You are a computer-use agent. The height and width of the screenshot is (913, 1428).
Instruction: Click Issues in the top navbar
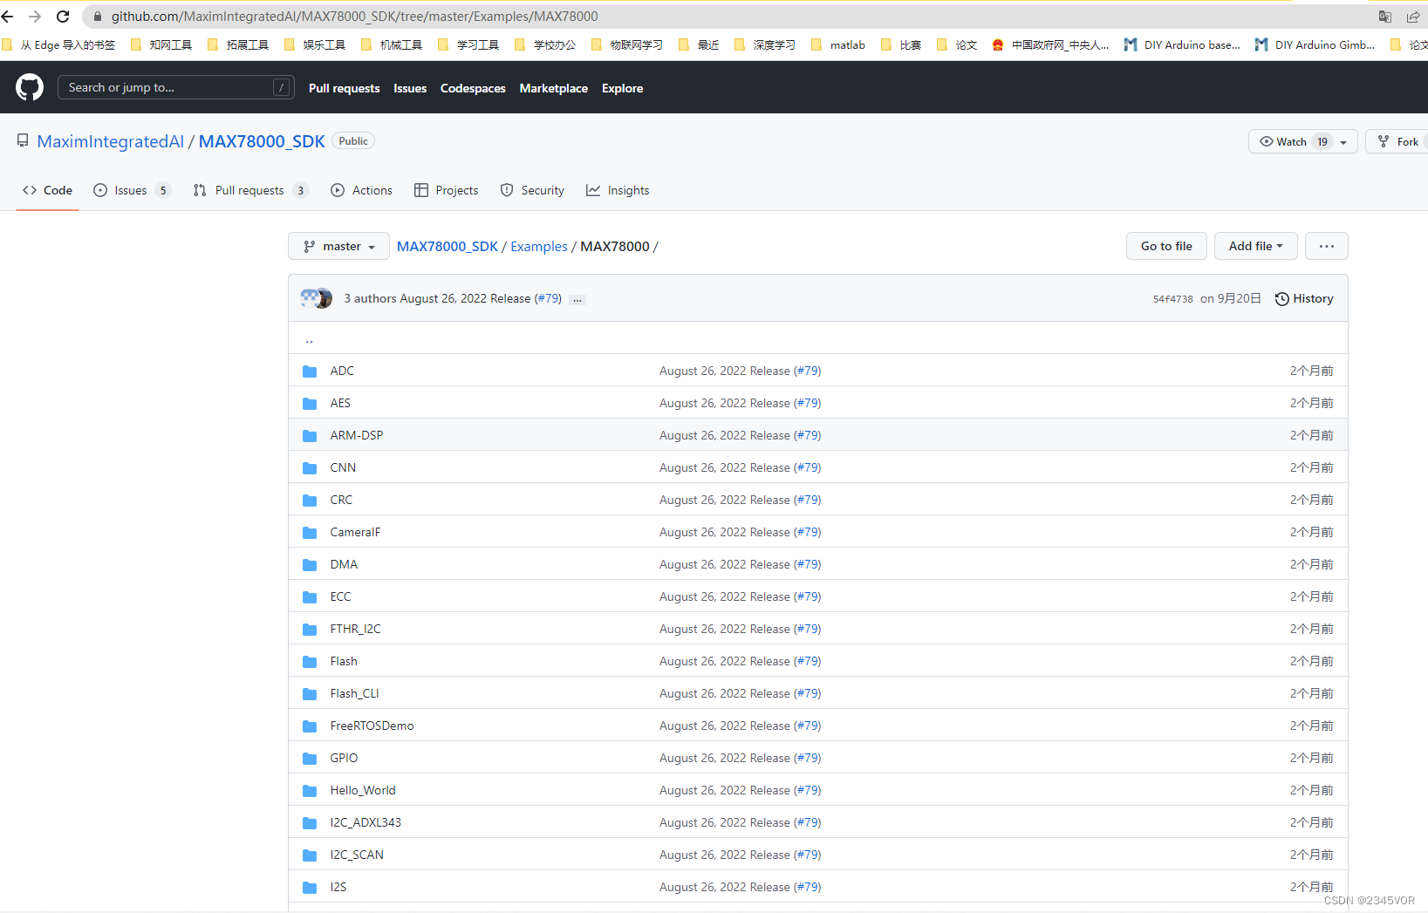click(x=410, y=88)
